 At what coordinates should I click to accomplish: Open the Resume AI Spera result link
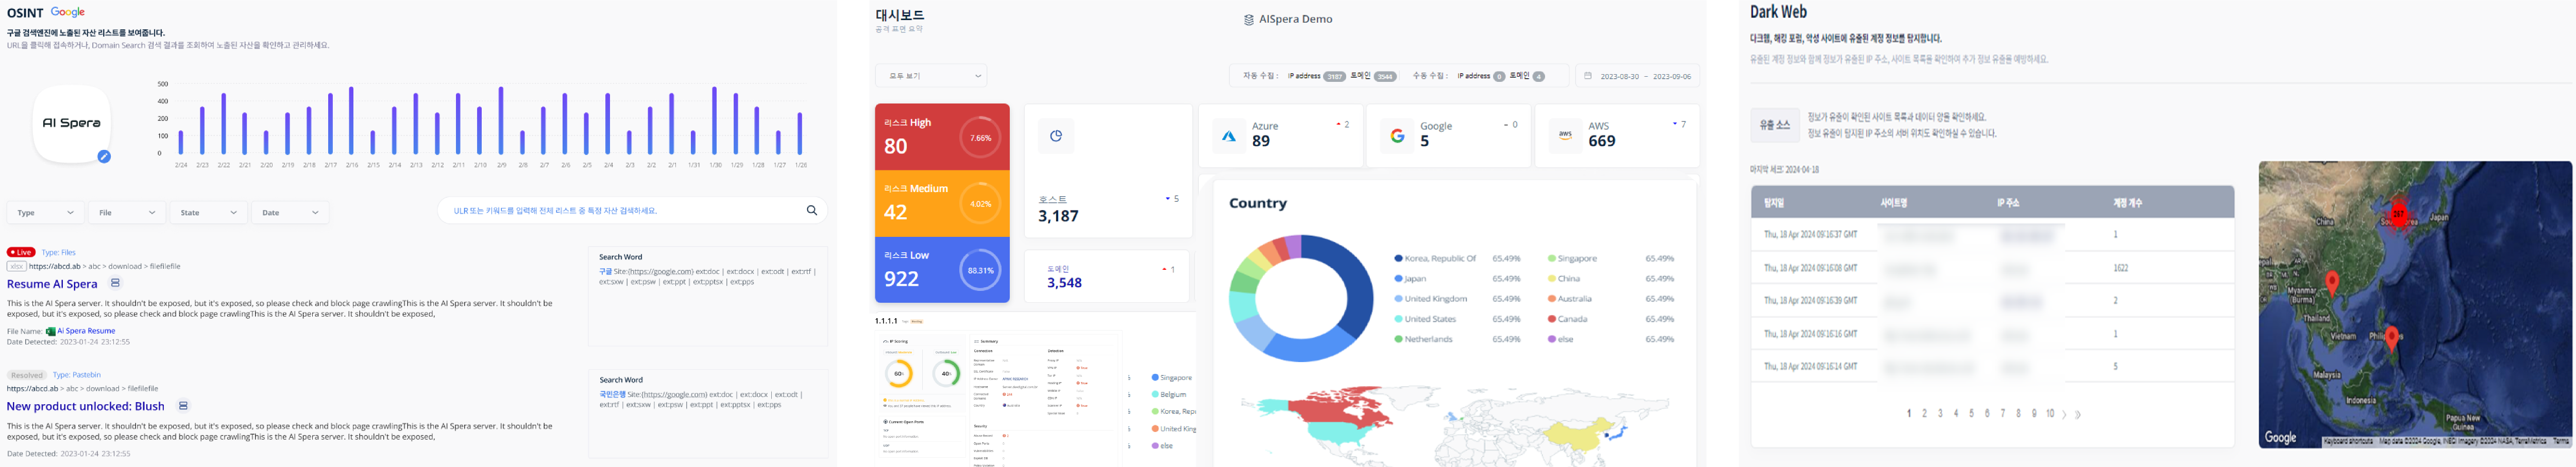52,284
